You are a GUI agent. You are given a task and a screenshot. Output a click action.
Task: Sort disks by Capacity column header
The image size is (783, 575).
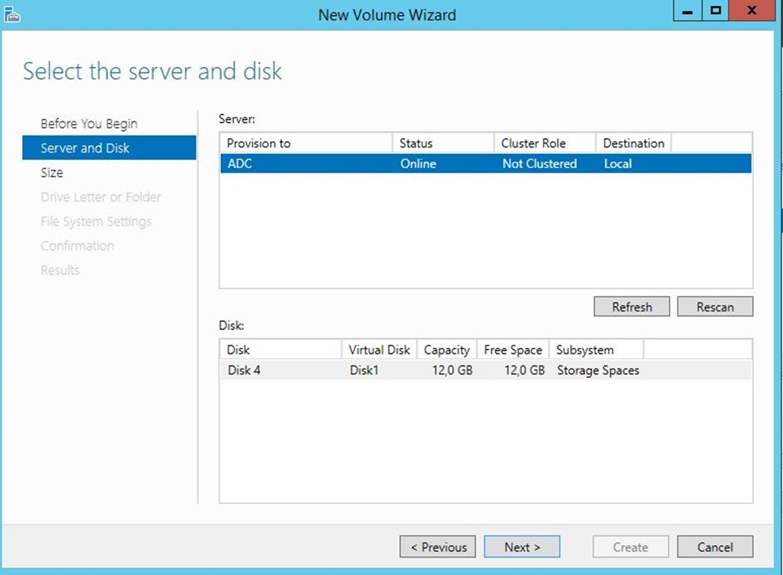pos(447,350)
